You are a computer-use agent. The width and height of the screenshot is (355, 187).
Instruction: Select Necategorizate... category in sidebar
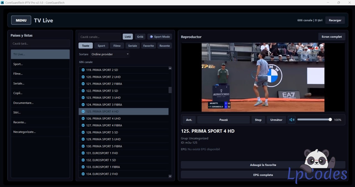click(40, 132)
